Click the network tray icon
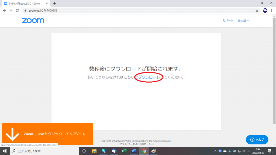Screen dimensions: 276x155 [x=239, y=151]
